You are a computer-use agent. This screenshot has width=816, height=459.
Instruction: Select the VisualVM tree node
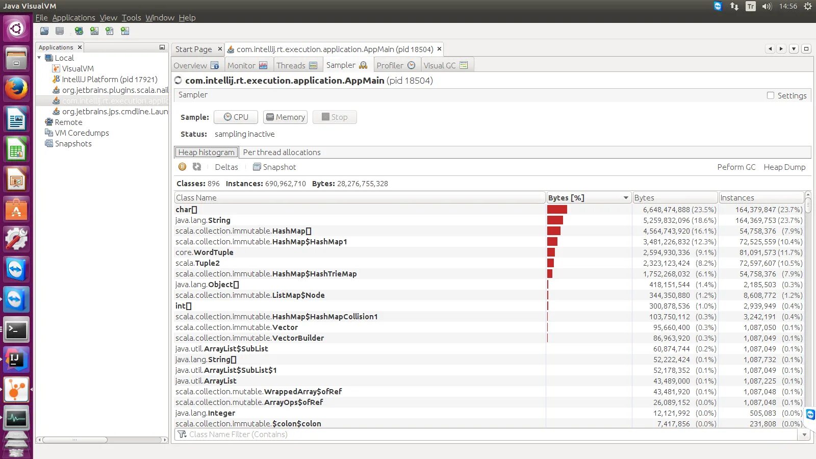pyautogui.click(x=73, y=68)
